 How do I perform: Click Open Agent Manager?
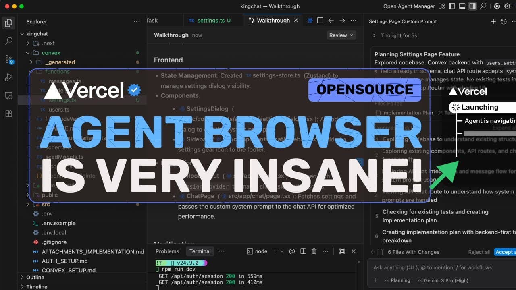(409, 6)
